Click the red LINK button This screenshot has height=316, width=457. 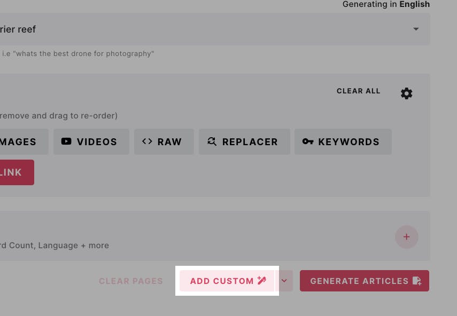(x=17, y=172)
